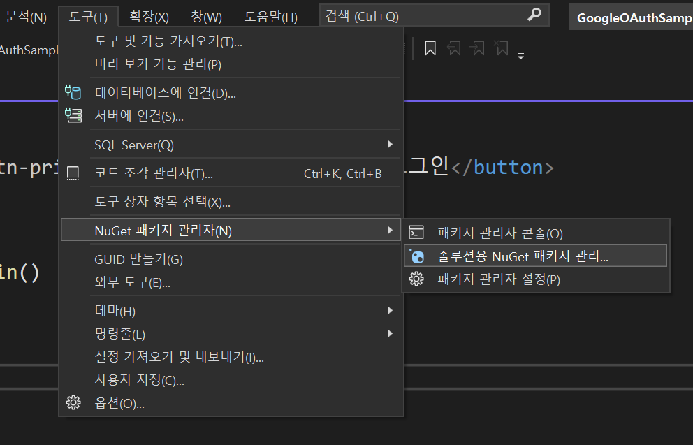This screenshot has width=693, height=445.
Task: Select 미리 보기 기능 관리(P)
Action: [231, 64]
